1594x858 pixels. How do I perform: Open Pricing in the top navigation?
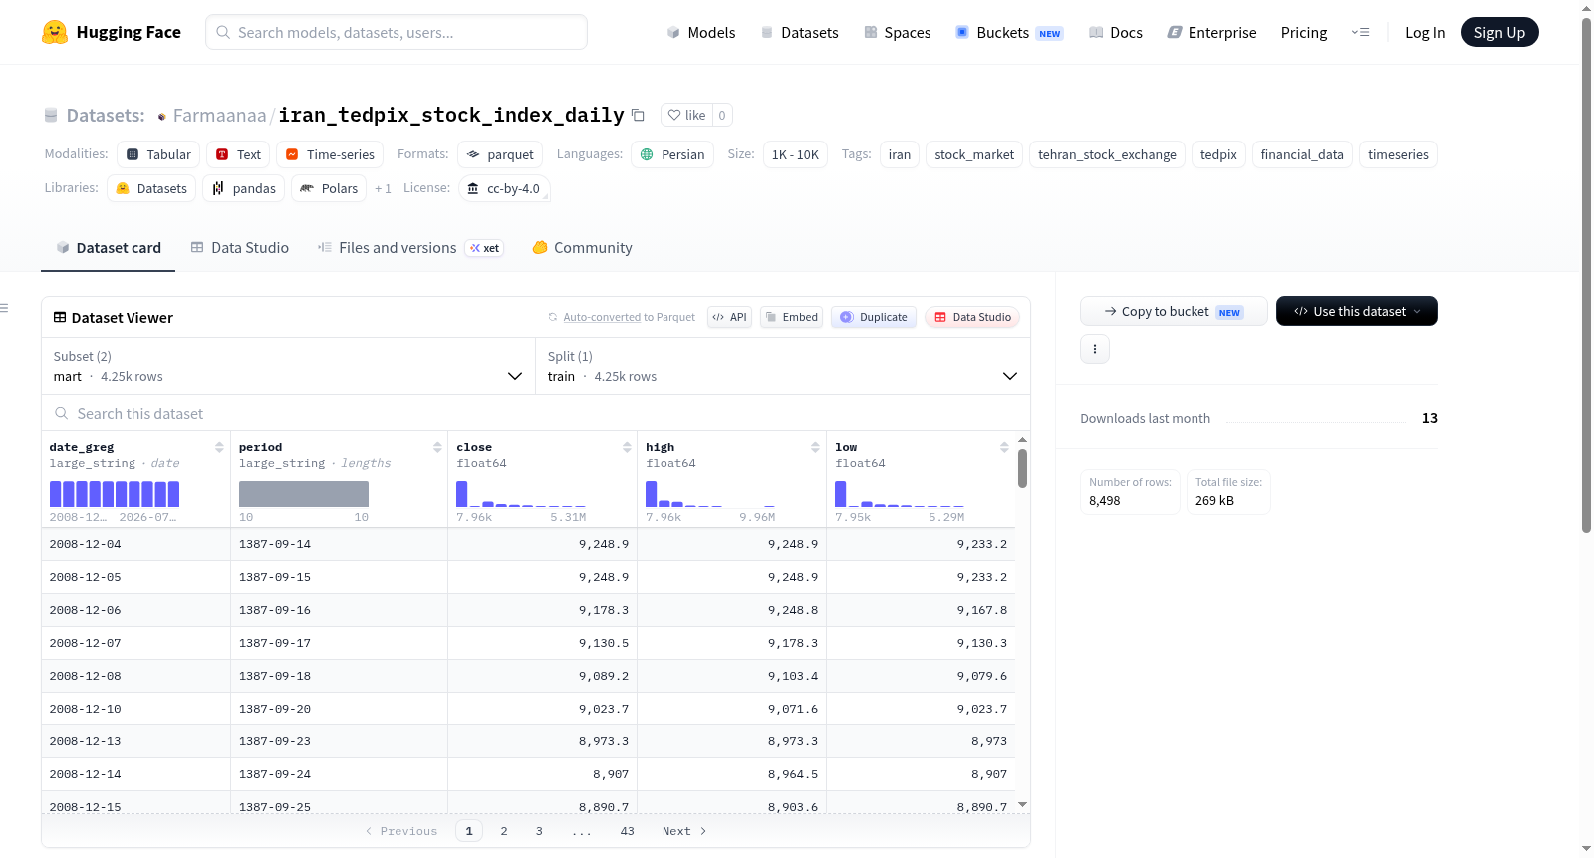1304,32
